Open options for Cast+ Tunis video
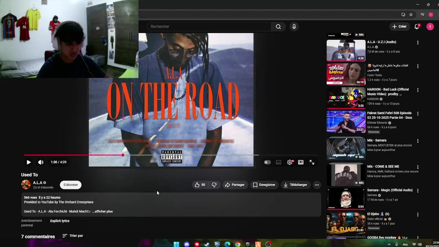The width and height of the screenshot is (439, 247). 418,66
